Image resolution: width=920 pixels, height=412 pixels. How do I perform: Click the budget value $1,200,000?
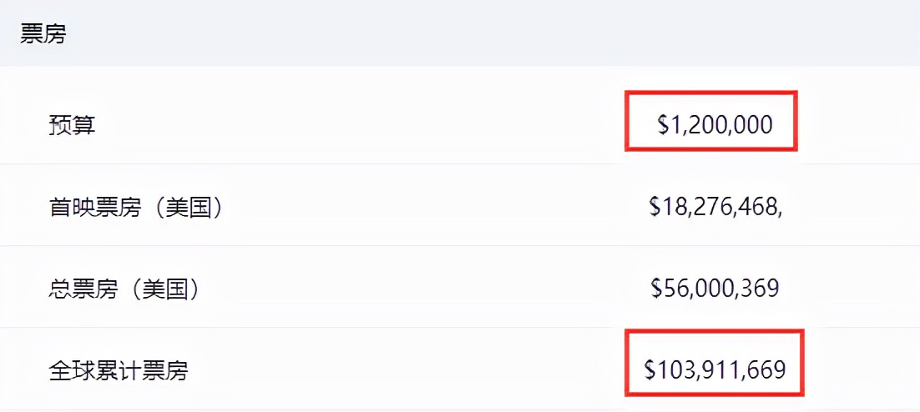click(715, 125)
